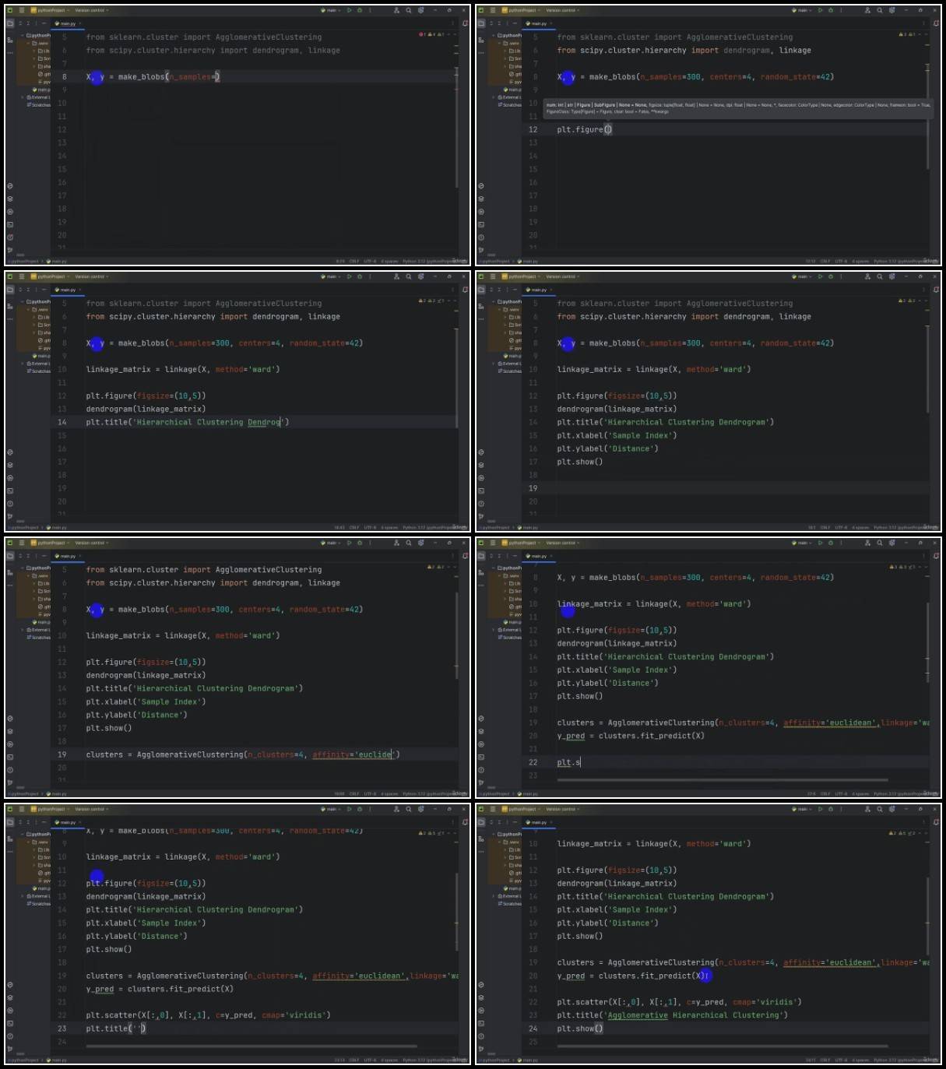946x1069 pixels.
Task: Open IDE settings gear in the n_samples= window
Action: [421, 10]
